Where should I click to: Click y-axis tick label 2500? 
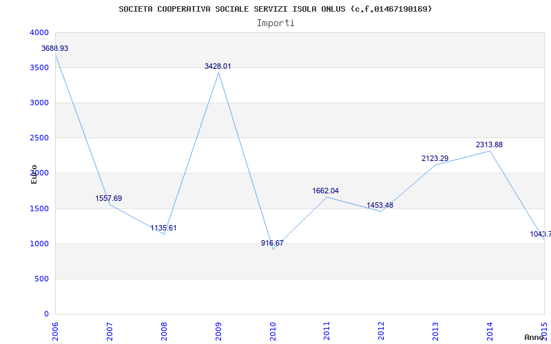coord(39,138)
